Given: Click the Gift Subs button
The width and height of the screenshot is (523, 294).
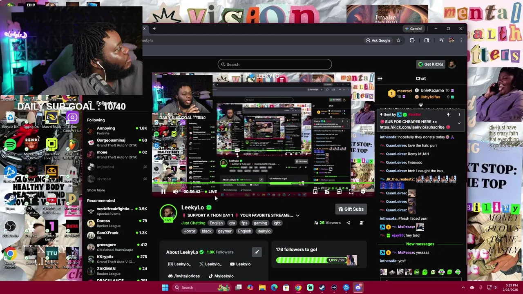Looking at the screenshot, I should [x=351, y=209].
